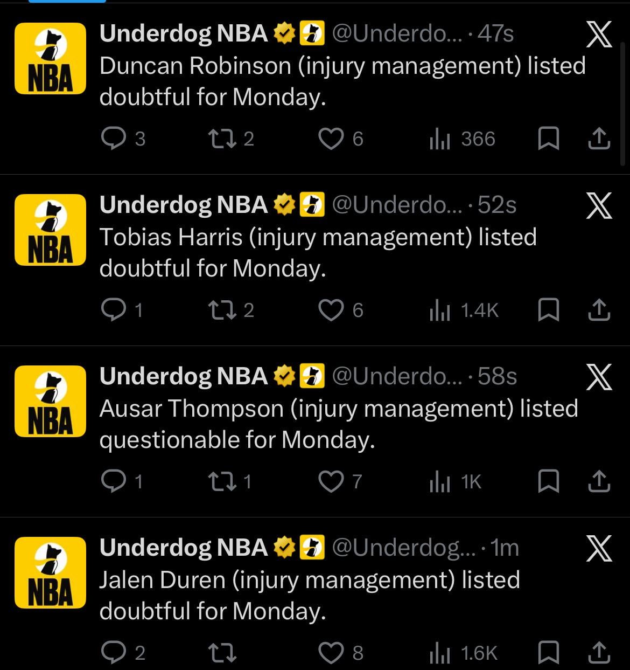This screenshot has height=670, width=630.
Task: Click the X logo on Ausar Thompson post
Action: click(x=599, y=377)
